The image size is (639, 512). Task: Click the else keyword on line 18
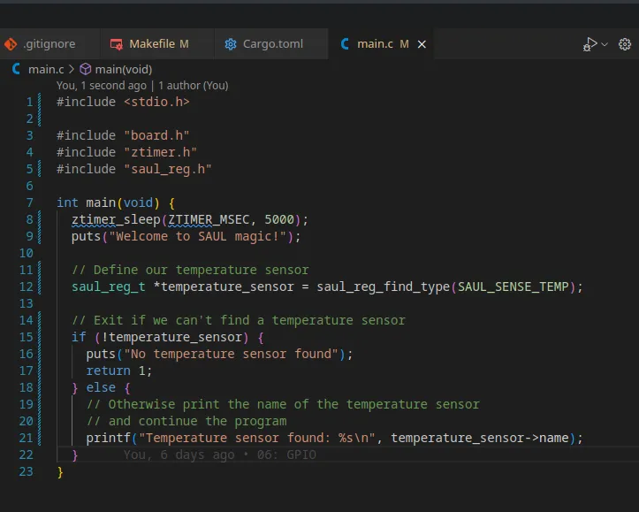click(101, 387)
